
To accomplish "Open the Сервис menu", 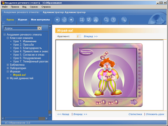I will [34, 7].
